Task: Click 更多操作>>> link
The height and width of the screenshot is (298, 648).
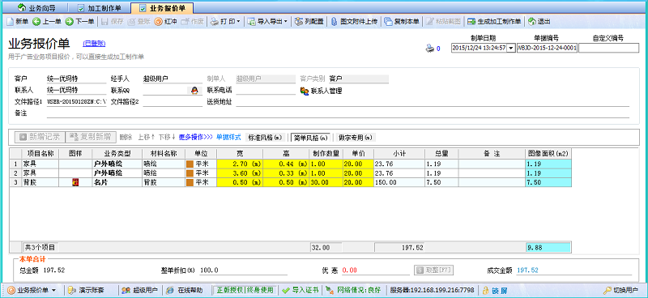Action: tap(196, 137)
